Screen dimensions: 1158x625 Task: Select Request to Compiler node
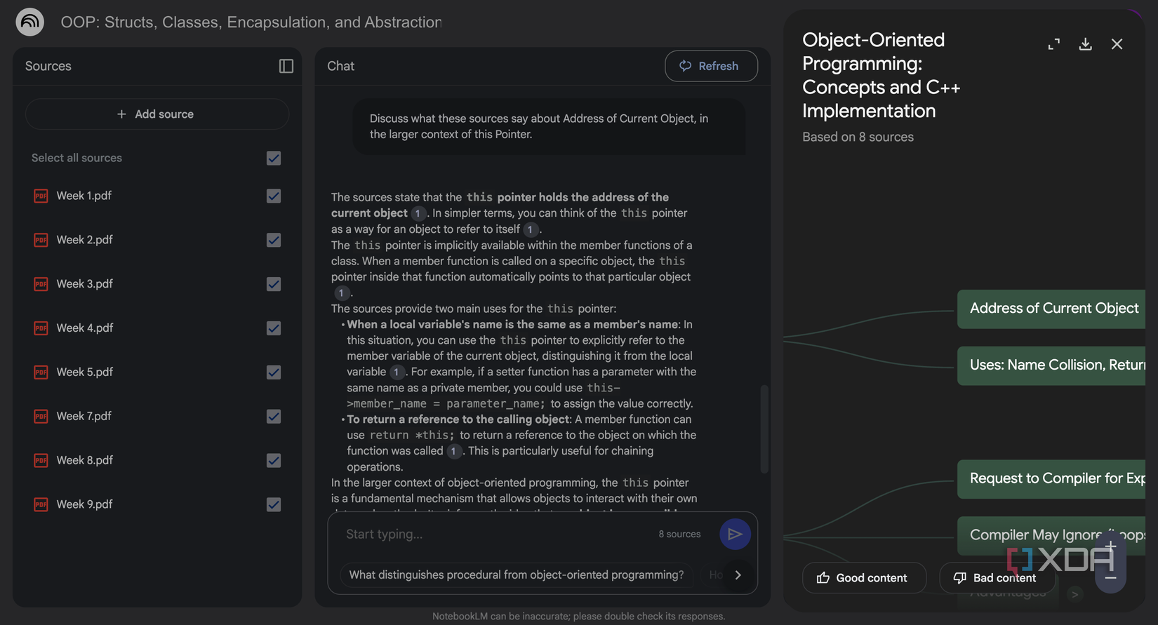[x=1051, y=479]
